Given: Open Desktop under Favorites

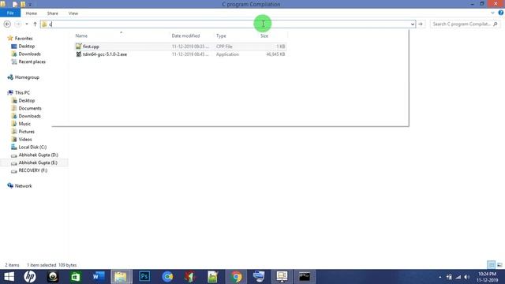Looking at the screenshot, I should pos(26,46).
